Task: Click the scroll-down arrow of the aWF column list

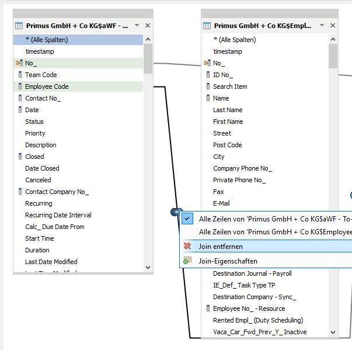Action: coord(148,267)
